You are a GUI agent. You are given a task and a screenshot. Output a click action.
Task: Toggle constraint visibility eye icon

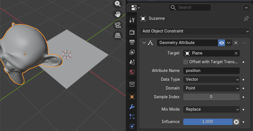pos(222,43)
